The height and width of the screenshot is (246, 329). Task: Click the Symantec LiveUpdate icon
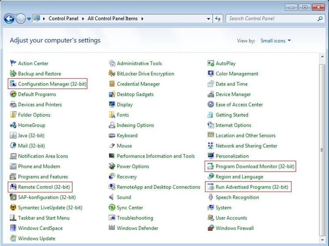[13, 207]
